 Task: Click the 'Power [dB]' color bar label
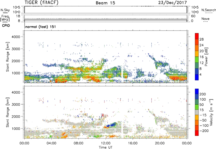206,57
